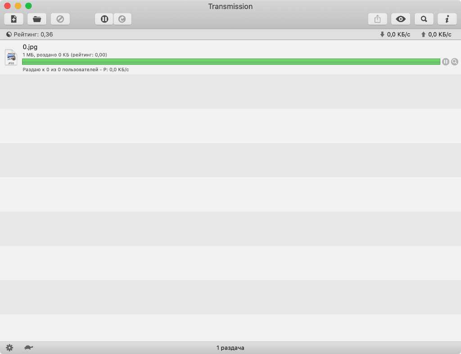This screenshot has height=354, width=461.
Task: Toggle Quick Look with the eye icon
Action: pos(401,19)
